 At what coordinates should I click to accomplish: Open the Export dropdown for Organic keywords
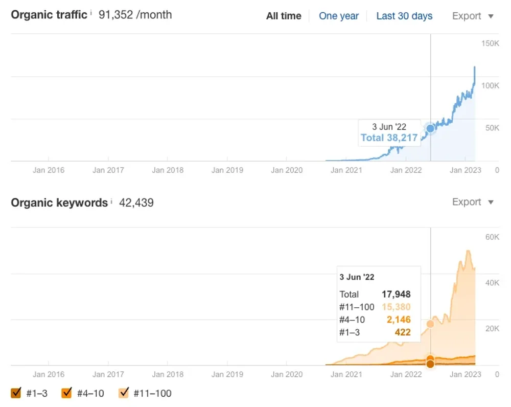(x=468, y=202)
